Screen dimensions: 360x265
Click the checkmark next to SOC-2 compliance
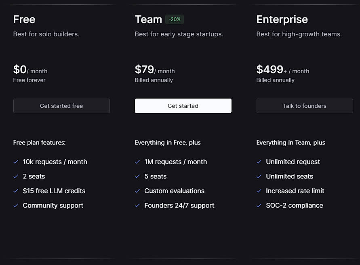(x=259, y=205)
